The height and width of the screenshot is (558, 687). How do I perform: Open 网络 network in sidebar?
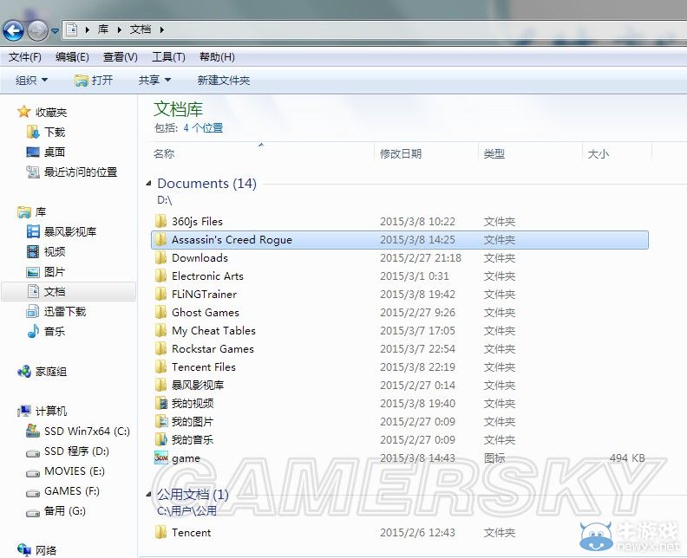(x=46, y=550)
